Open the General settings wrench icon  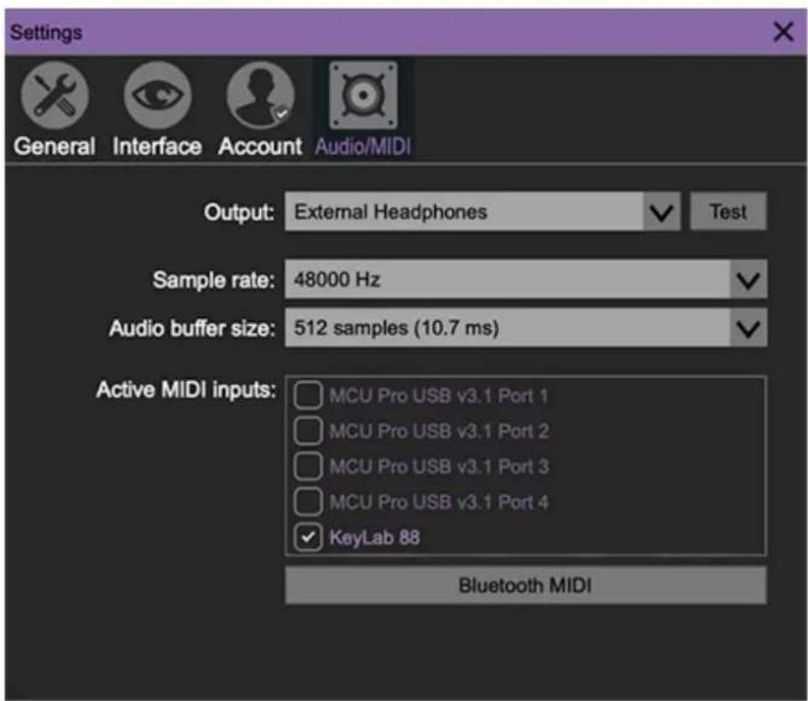click(55, 95)
